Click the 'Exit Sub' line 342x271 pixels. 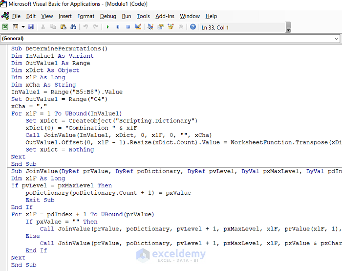(x=40, y=200)
